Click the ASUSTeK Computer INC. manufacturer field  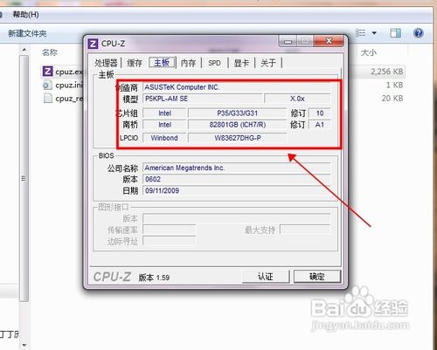[237, 87]
